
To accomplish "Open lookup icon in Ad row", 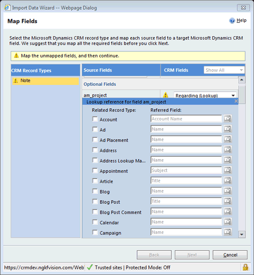I will [x=228, y=129].
